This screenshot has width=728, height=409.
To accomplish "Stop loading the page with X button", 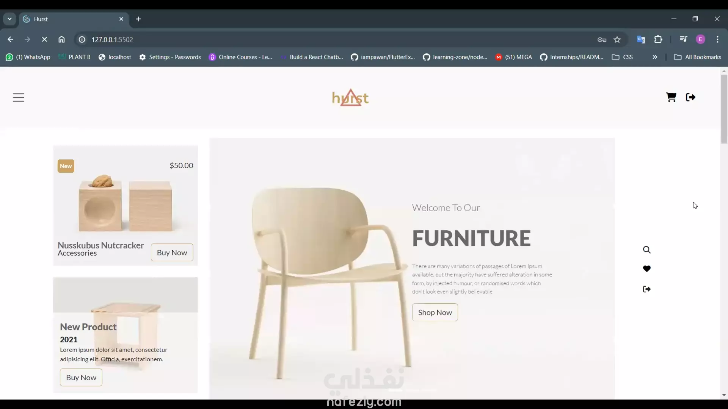I will 44,39.
